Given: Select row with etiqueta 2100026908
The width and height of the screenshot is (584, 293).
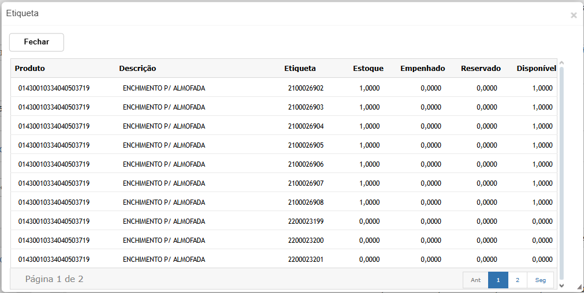Looking at the screenshot, I should click(306, 202).
